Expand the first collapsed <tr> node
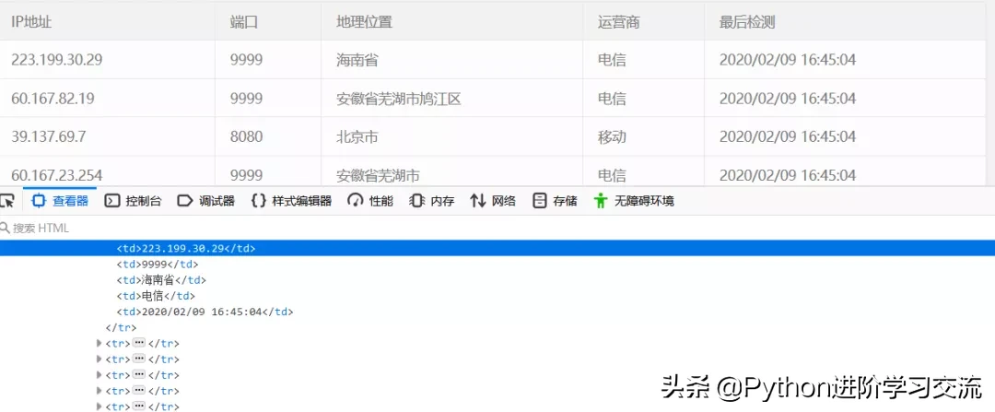The height and width of the screenshot is (412, 995). (x=100, y=344)
